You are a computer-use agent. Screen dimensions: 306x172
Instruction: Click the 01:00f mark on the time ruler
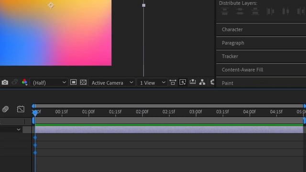88,112
